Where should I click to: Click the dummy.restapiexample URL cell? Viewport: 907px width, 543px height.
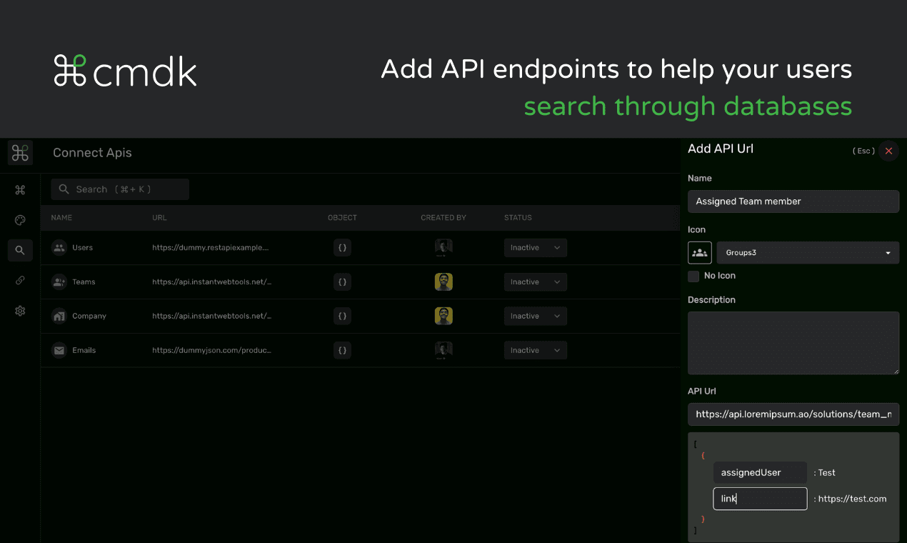tap(211, 247)
